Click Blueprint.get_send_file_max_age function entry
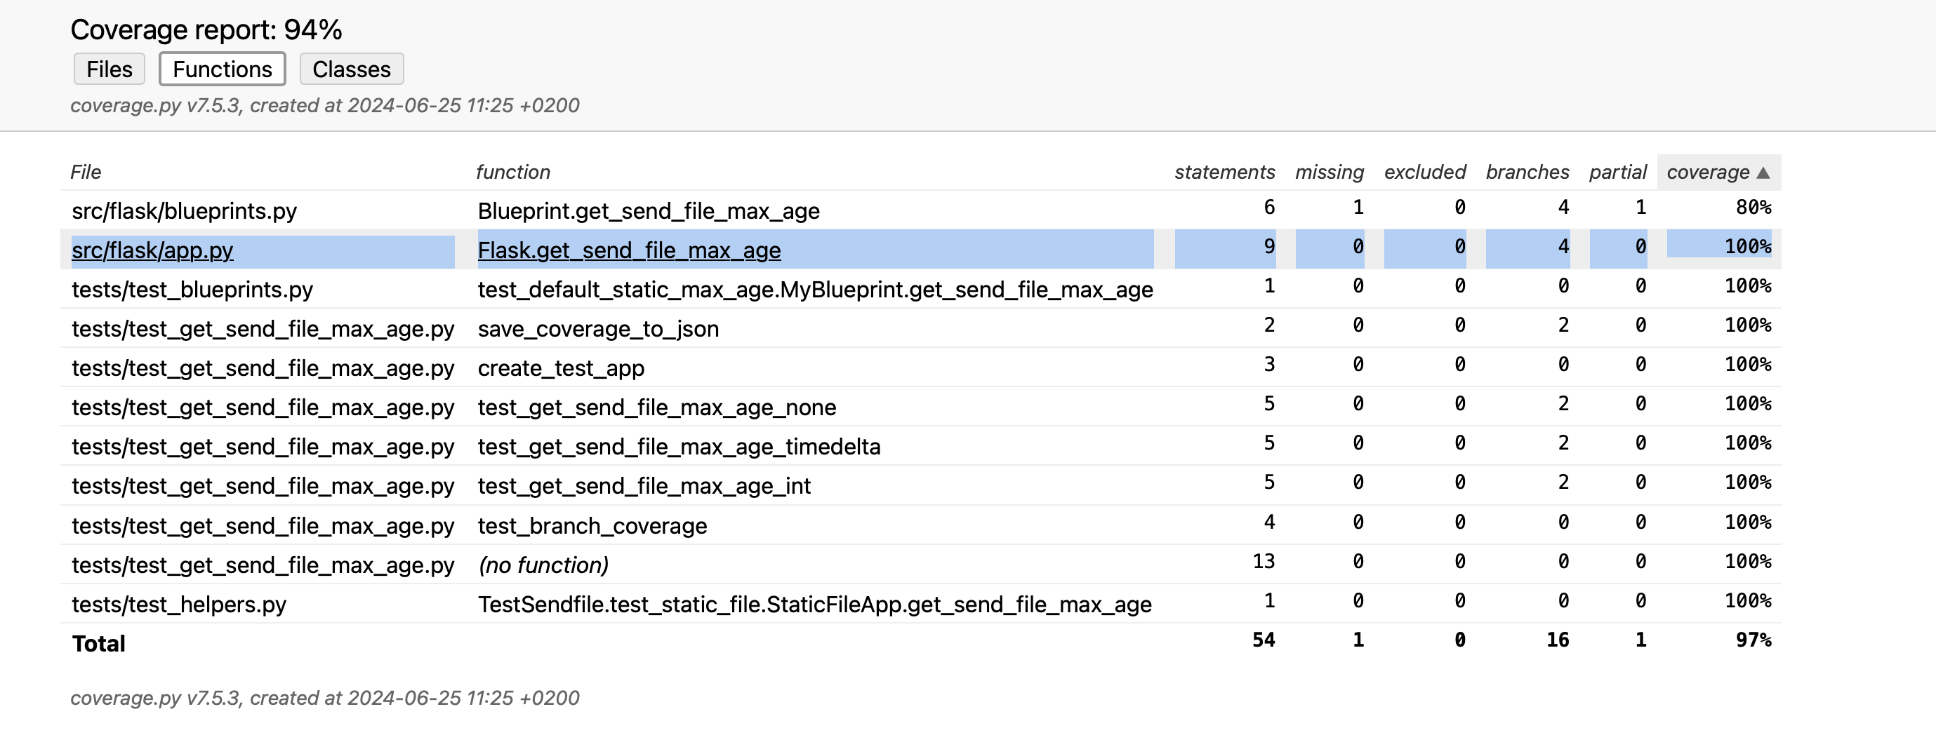 [648, 211]
